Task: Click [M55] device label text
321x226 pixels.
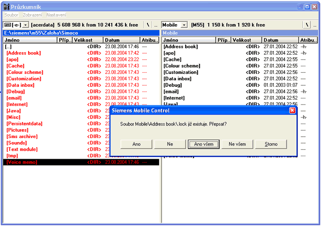Action: 198,25
